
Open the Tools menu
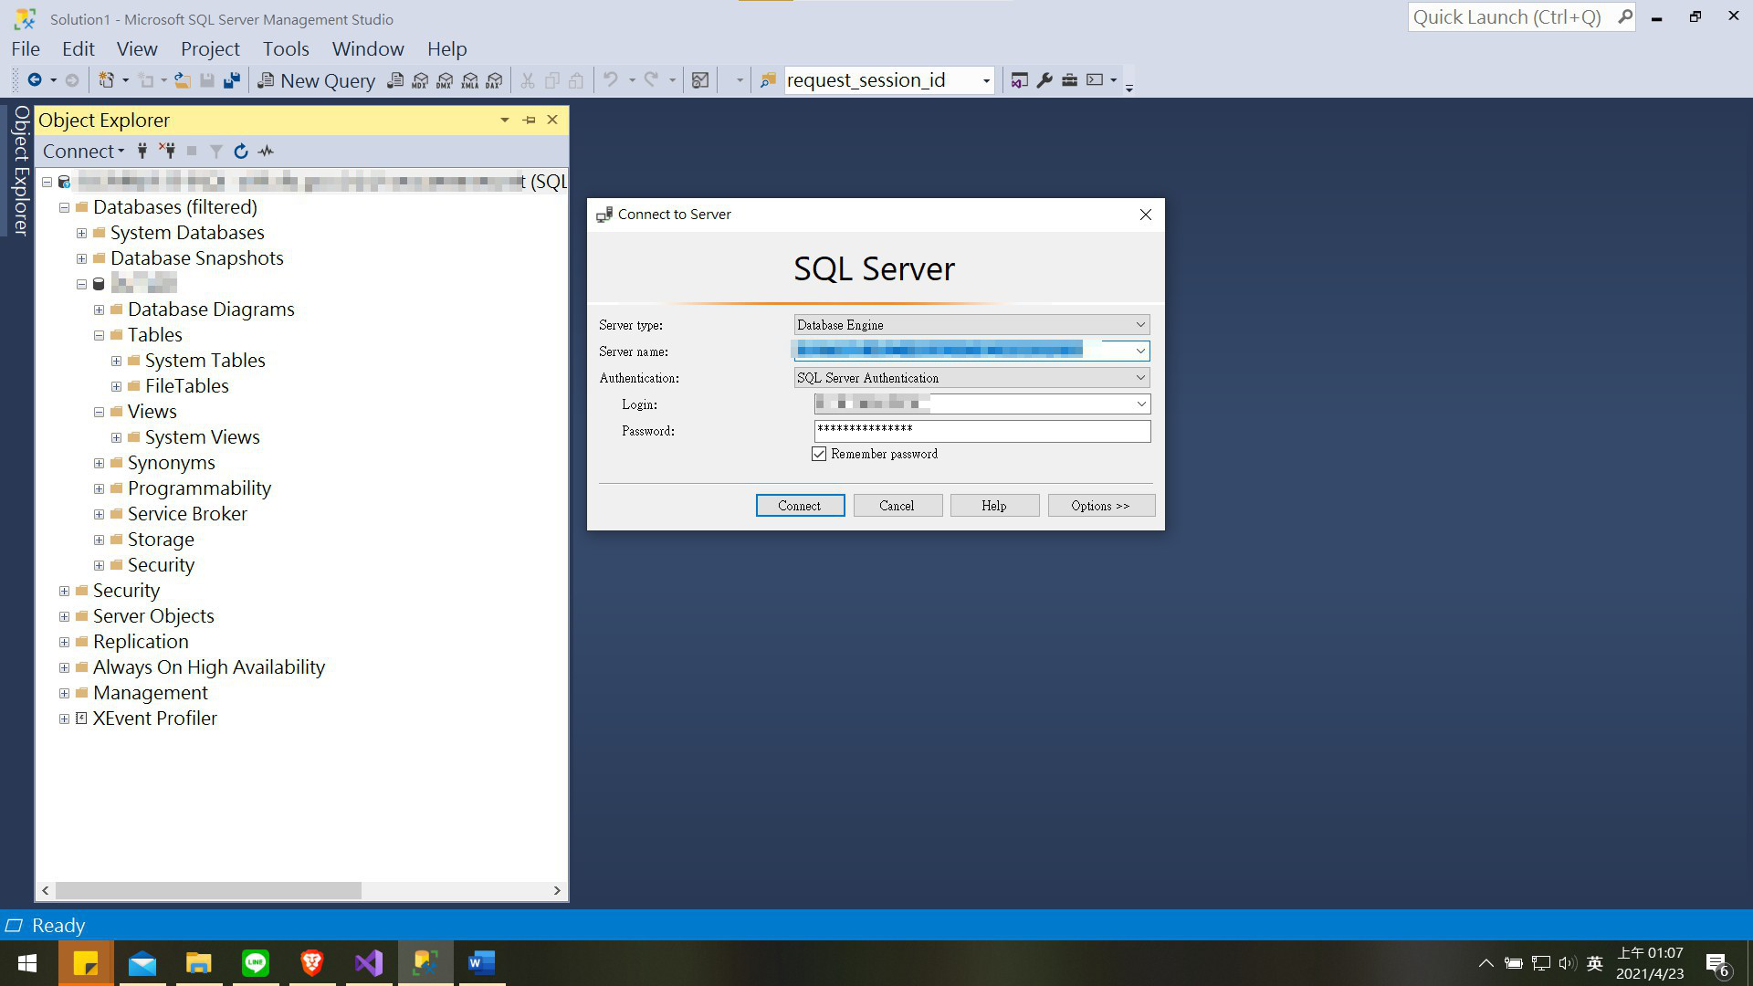(286, 48)
